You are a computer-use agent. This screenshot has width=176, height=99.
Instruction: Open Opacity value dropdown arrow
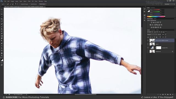tap(166, 34)
